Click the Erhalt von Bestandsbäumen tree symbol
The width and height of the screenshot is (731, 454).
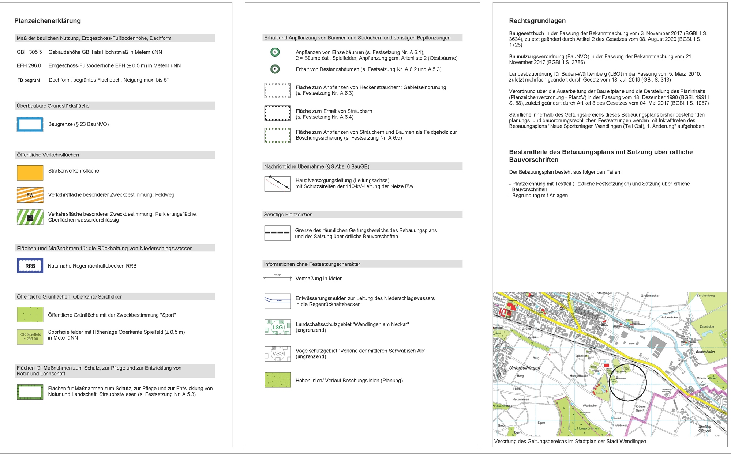point(275,69)
